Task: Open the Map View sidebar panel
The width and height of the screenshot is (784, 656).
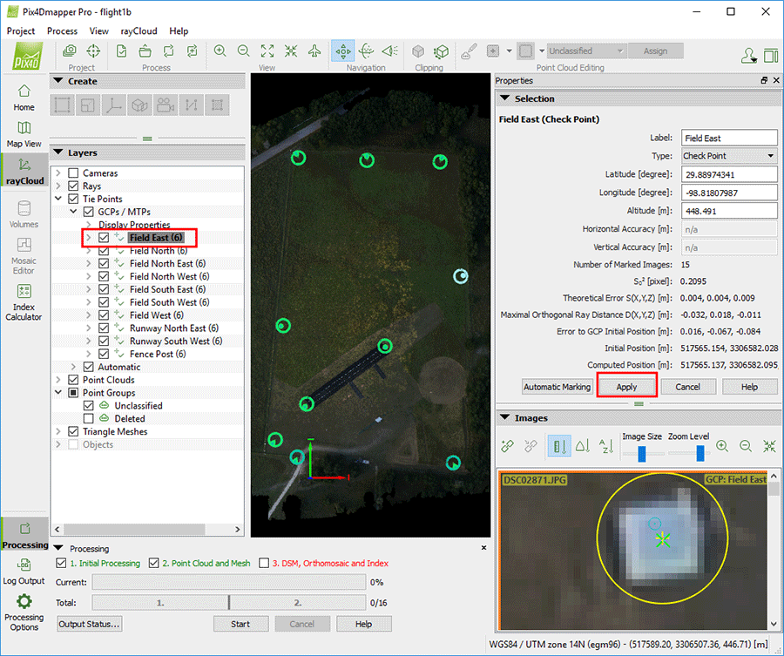Action: click(24, 133)
